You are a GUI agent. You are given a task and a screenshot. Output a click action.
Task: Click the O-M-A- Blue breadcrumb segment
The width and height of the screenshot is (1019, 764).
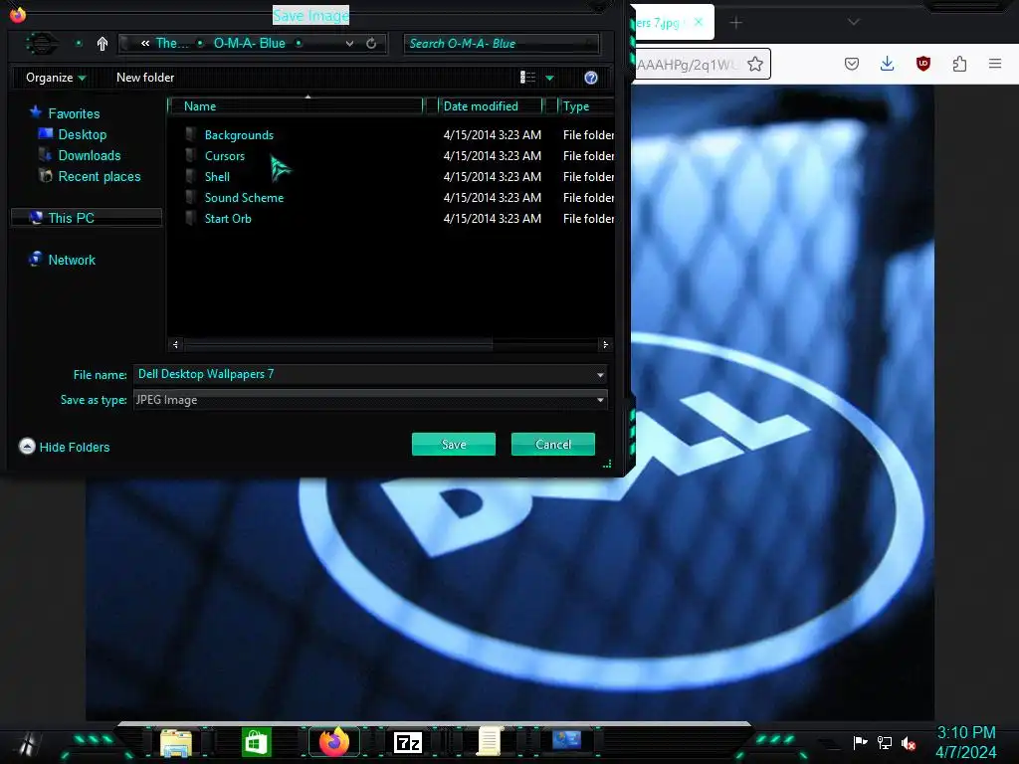tap(250, 44)
